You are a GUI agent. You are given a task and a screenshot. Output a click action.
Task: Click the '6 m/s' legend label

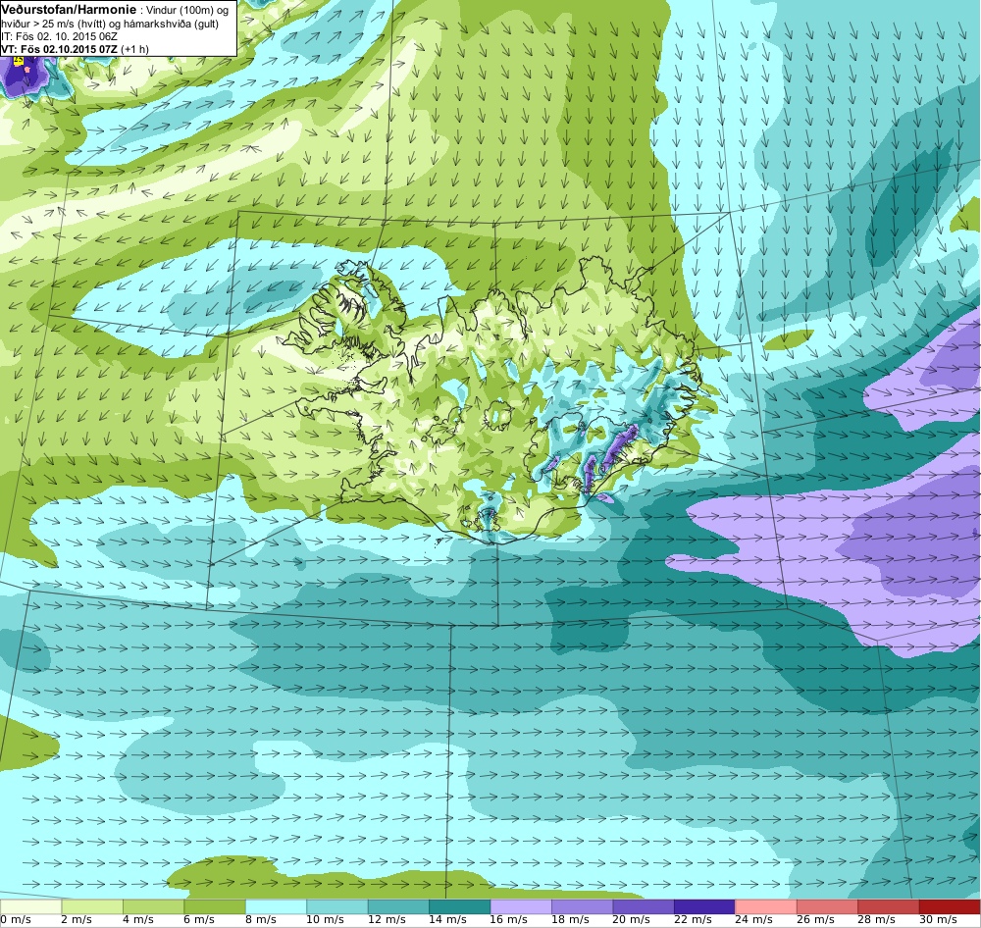pos(199,920)
